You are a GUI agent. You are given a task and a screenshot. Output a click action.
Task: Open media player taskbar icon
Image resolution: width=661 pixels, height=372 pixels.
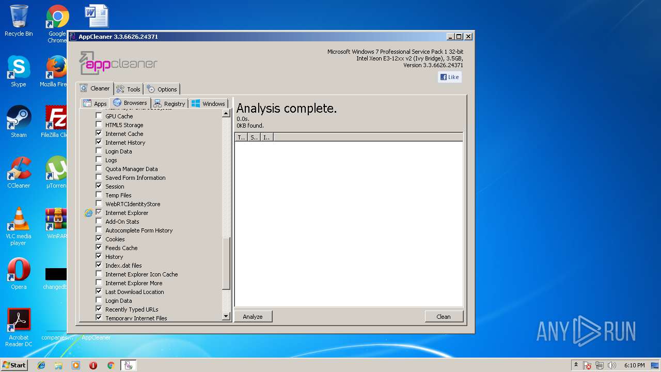(76, 365)
